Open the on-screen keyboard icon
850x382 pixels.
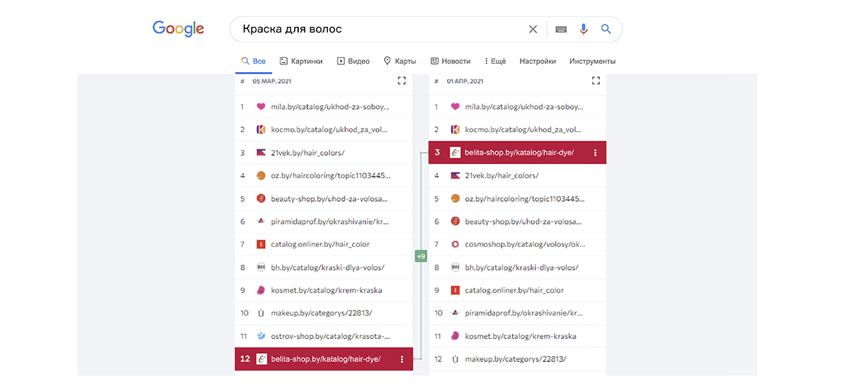561,29
